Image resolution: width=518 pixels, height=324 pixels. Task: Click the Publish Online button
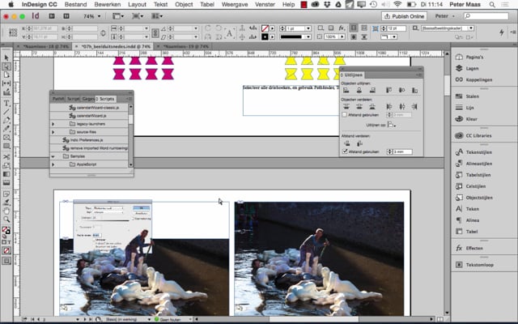[404, 16]
